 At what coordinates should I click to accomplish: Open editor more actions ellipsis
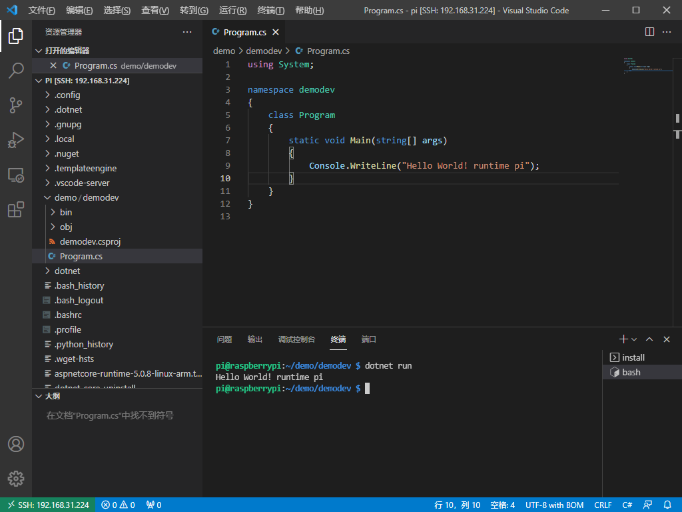(x=666, y=32)
